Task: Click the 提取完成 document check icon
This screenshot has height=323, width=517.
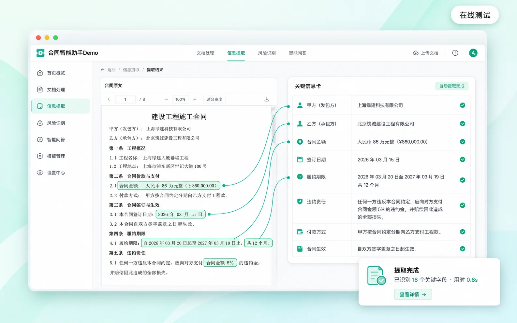Action: click(x=376, y=275)
